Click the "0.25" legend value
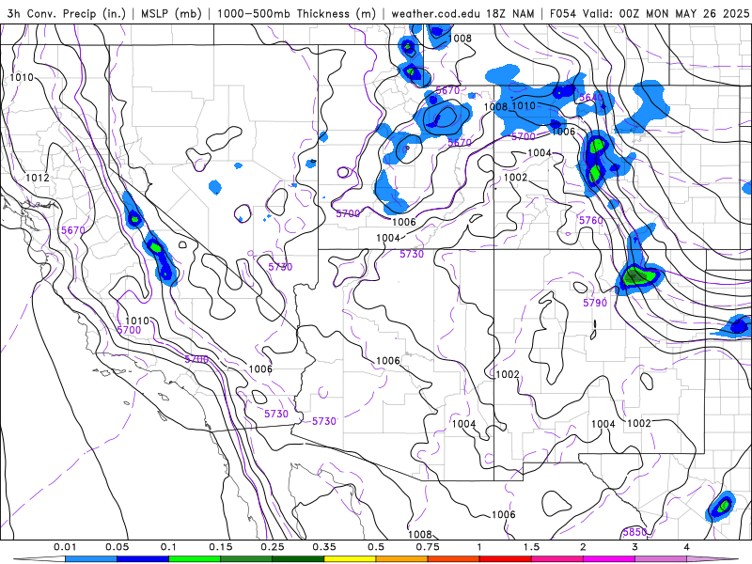 (x=273, y=547)
